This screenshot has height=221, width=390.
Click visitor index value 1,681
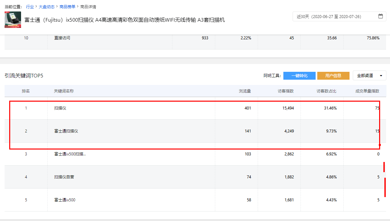[289, 200]
